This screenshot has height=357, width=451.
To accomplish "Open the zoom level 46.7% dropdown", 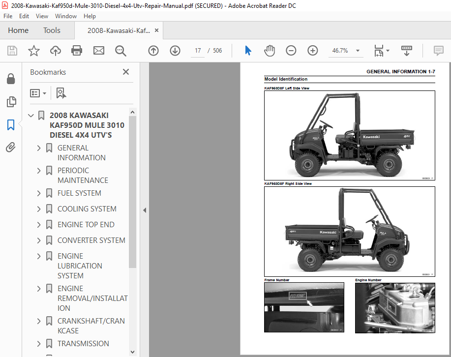I will click(358, 51).
